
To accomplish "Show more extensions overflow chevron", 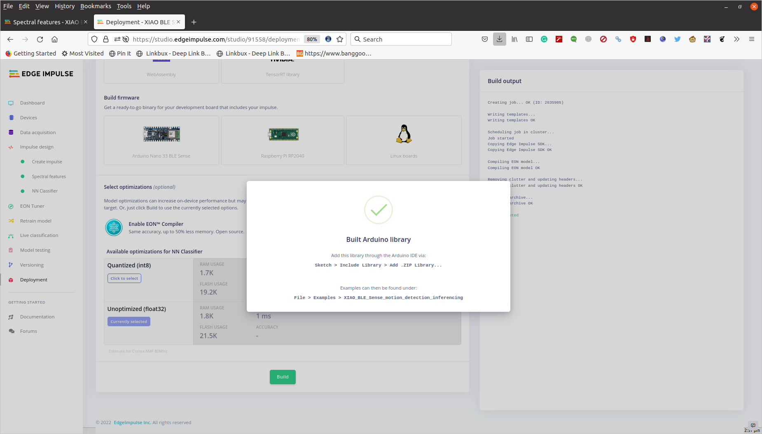I will click(736, 39).
